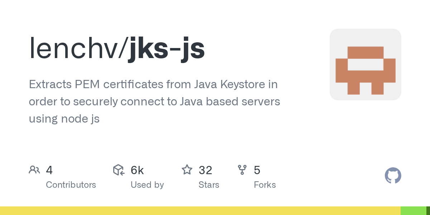Image resolution: width=430 pixels, height=215 pixels.
Task: Click the Used by label
Action: (147, 185)
